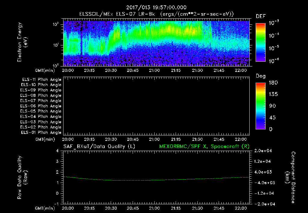308x213 pixels.
Task: Click the 10^-4 tick on DEF scale
Action: click(274, 35)
